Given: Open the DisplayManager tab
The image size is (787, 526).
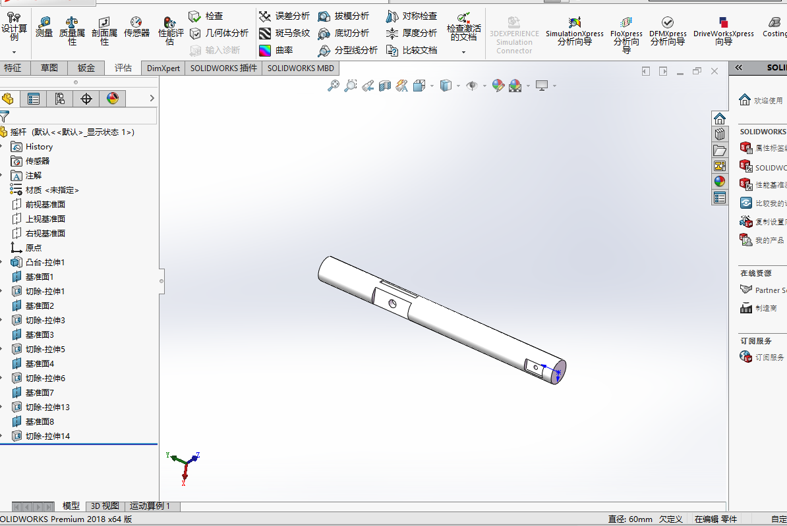Looking at the screenshot, I should click(113, 98).
